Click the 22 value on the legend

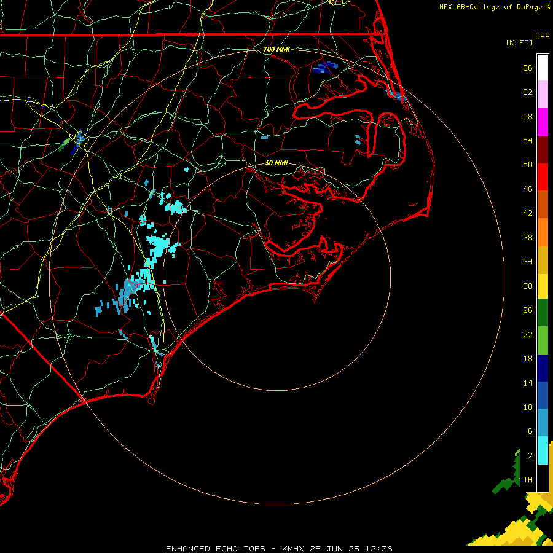[528, 335]
